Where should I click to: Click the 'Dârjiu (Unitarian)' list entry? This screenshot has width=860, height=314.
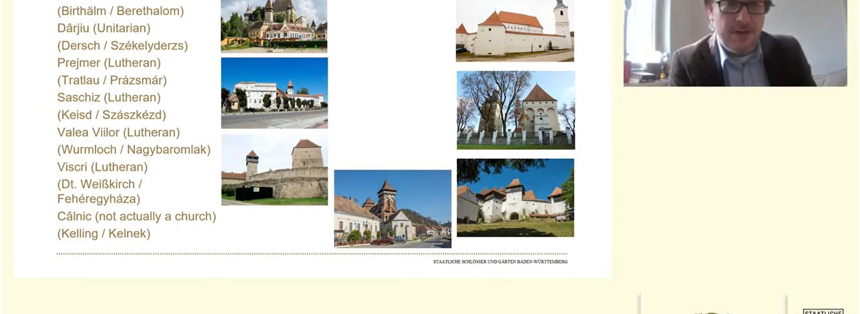click(104, 28)
